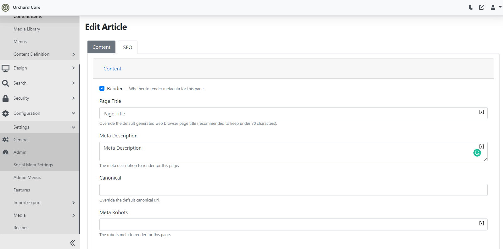The height and width of the screenshot is (249, 503).
Task: Click the Liquid icon in Meta Robots field
Action: click(x=482, y=223)
